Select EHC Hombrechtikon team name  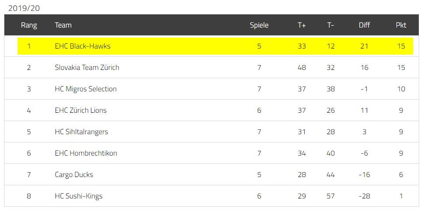tap(86, 153)
